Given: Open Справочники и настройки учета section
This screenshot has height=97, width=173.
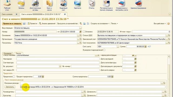Looking at the screenshot, I should click(x=122, y=5).
